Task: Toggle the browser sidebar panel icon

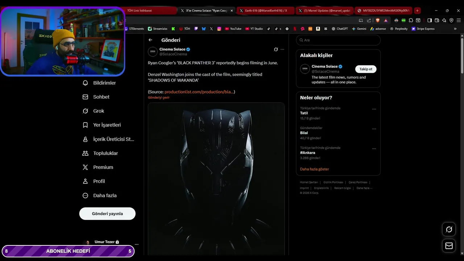Action: point(430,20)
